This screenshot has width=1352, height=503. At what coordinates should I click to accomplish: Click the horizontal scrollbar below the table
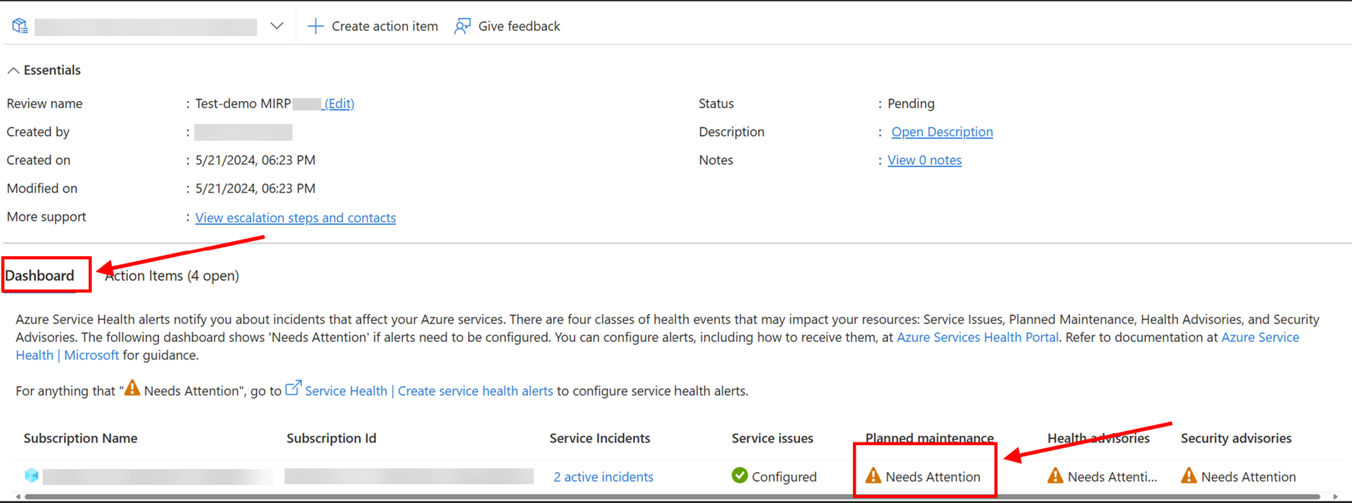(672, 497)
